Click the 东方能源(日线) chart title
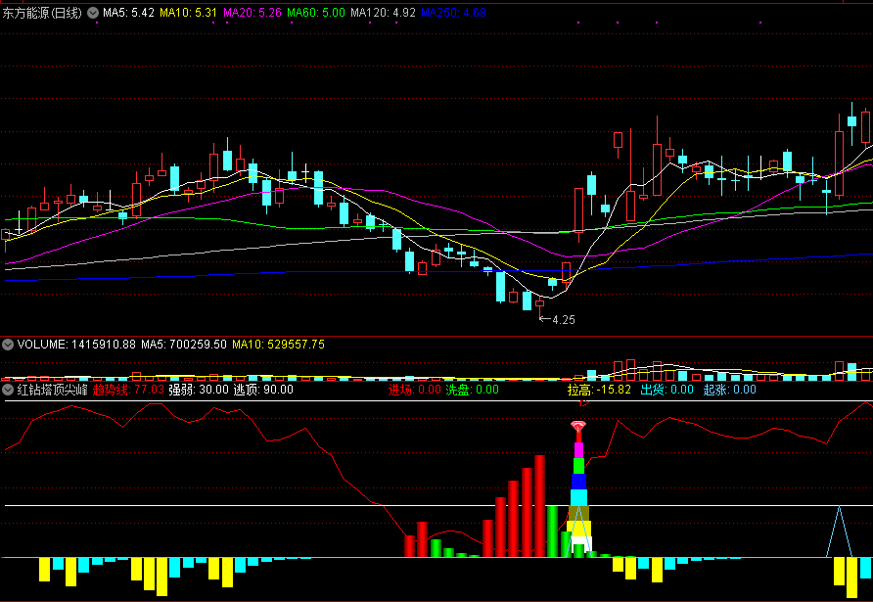 [x=42, y=13]
